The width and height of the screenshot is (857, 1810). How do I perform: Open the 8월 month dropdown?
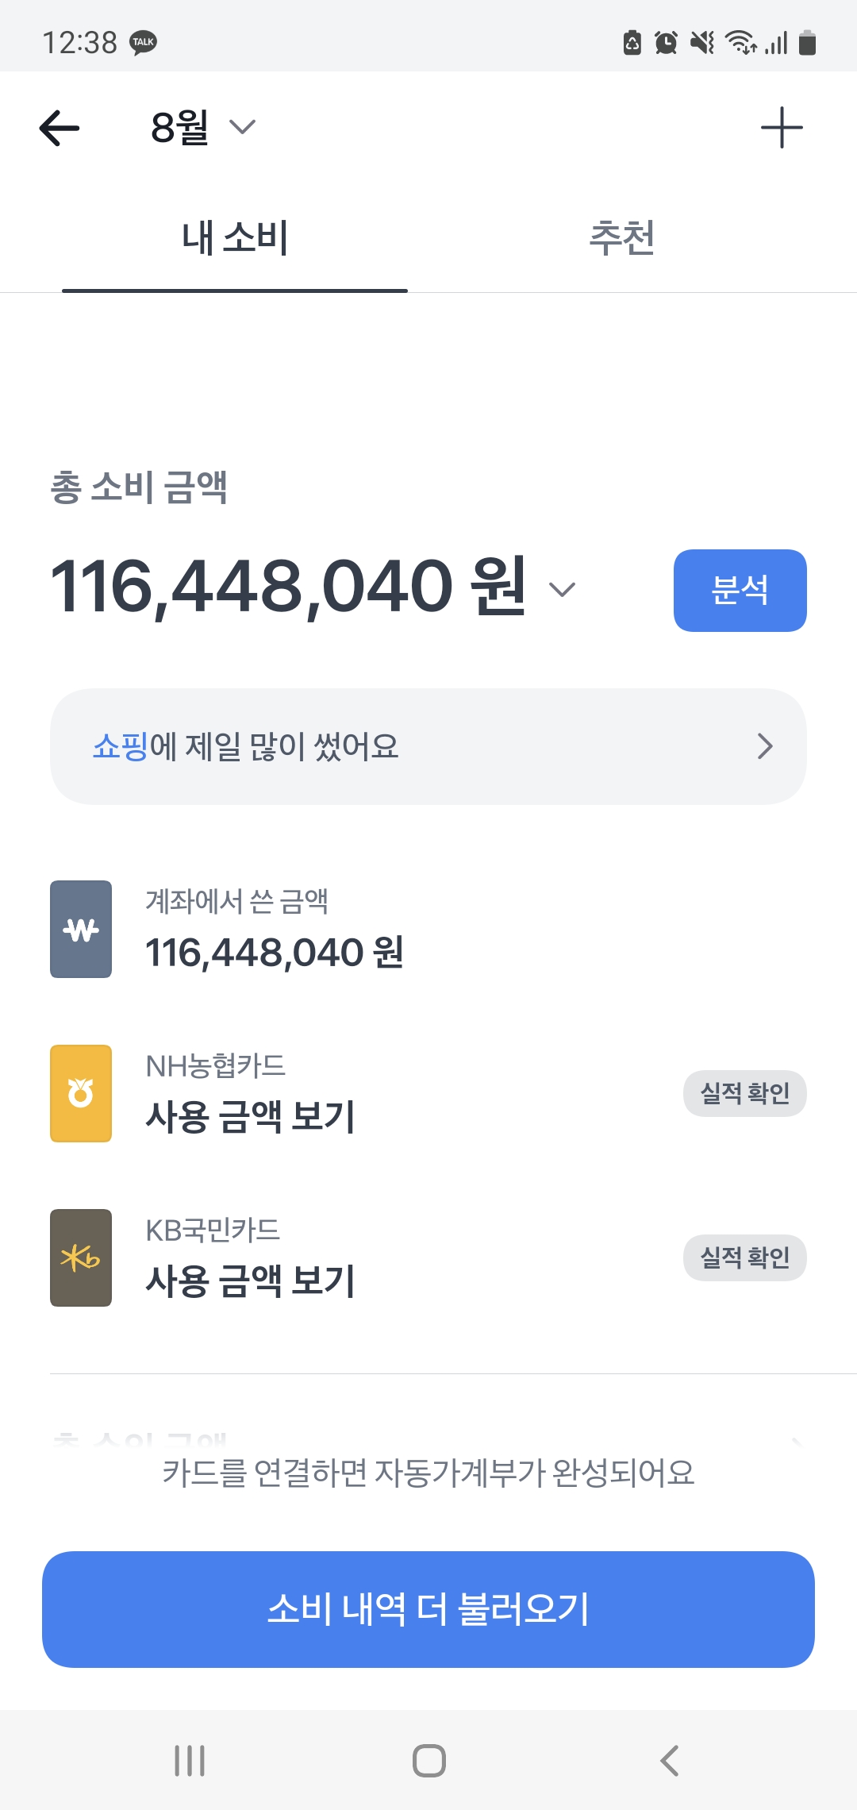pos(203,128)
